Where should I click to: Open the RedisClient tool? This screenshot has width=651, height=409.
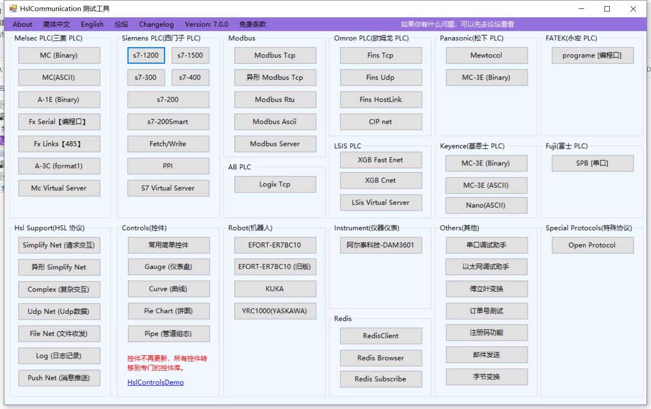[x=380, y=336]
